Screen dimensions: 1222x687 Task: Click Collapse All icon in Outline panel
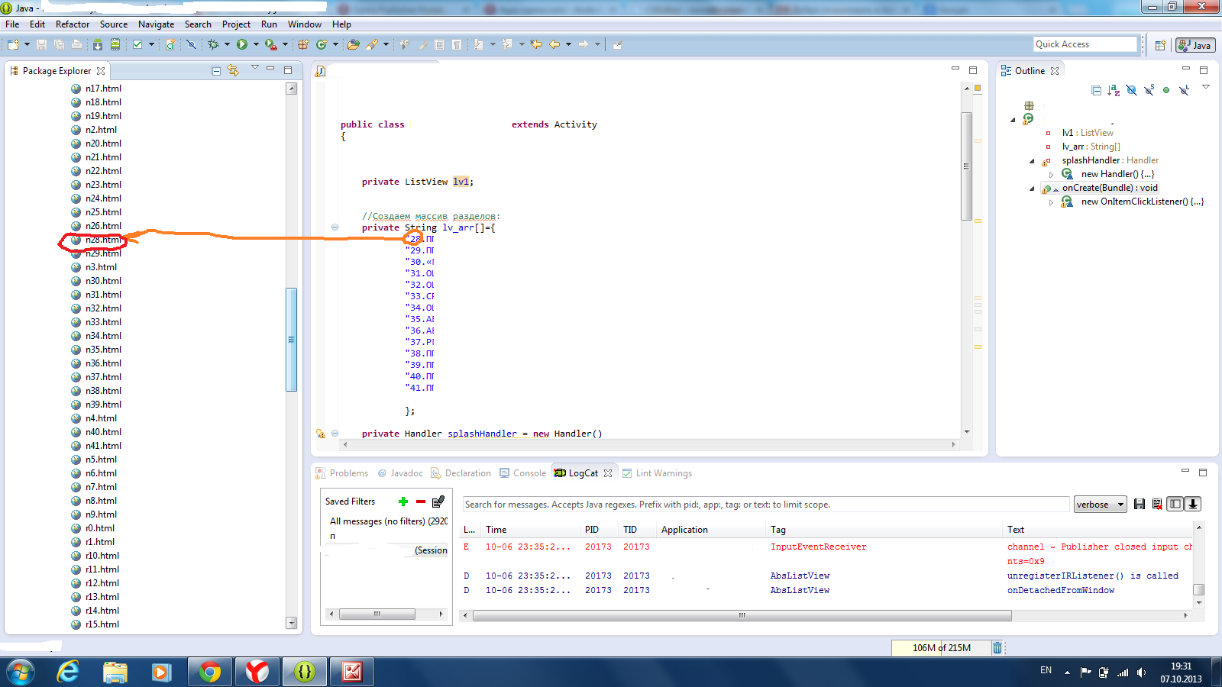(x=1097, y=91)
